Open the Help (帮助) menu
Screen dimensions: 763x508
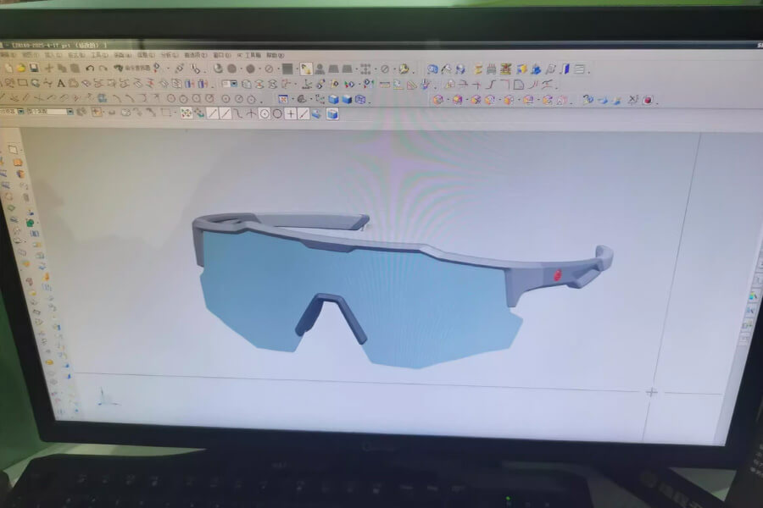click(274, 55)
